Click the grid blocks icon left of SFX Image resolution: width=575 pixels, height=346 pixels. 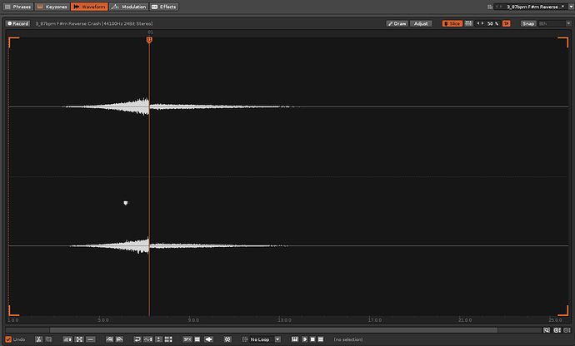pyautogui.click(x=168, y=339)
